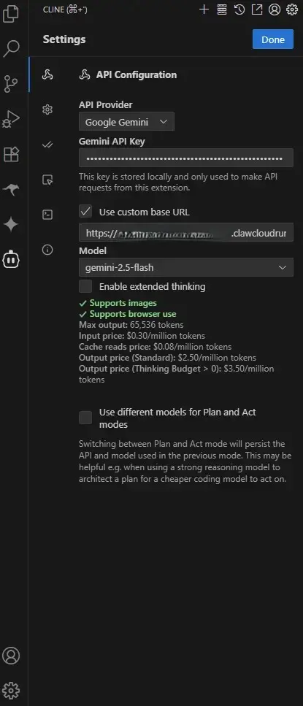Open the Cline robot icon in activity bar
The image size is (303, 706).
11,259
